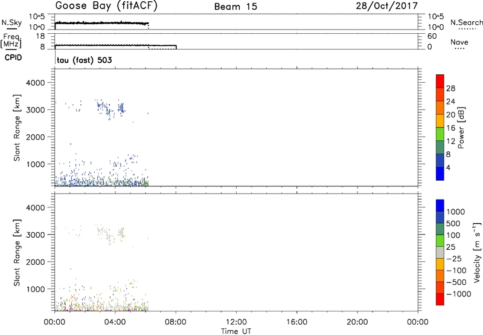Click the 'N.Sky' legend label
Image resolution: width=483 pixels, height=335 pixels.
click(x=11, y=22)
